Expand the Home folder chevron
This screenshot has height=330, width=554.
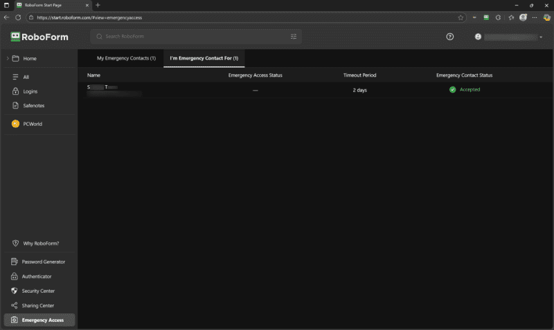point(8,59)
